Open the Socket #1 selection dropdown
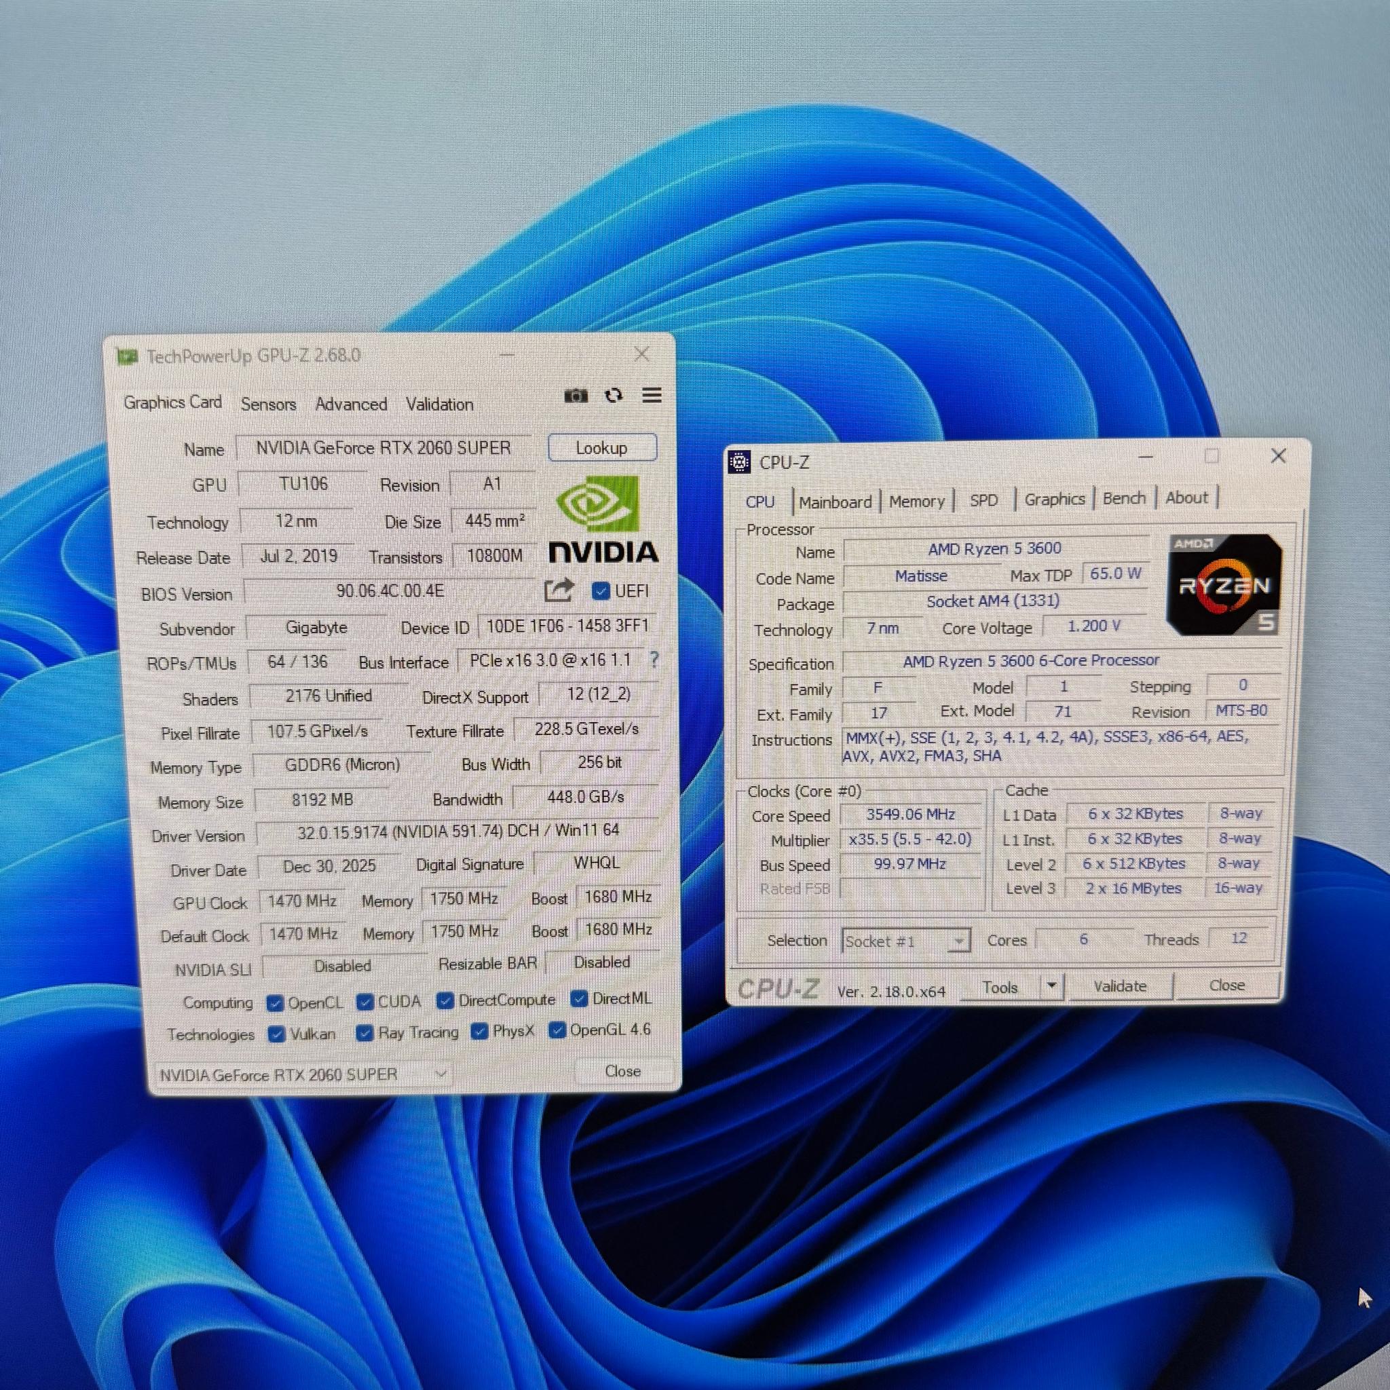The height and width of the screenshot is (1390, 1390). coord(906,941)
